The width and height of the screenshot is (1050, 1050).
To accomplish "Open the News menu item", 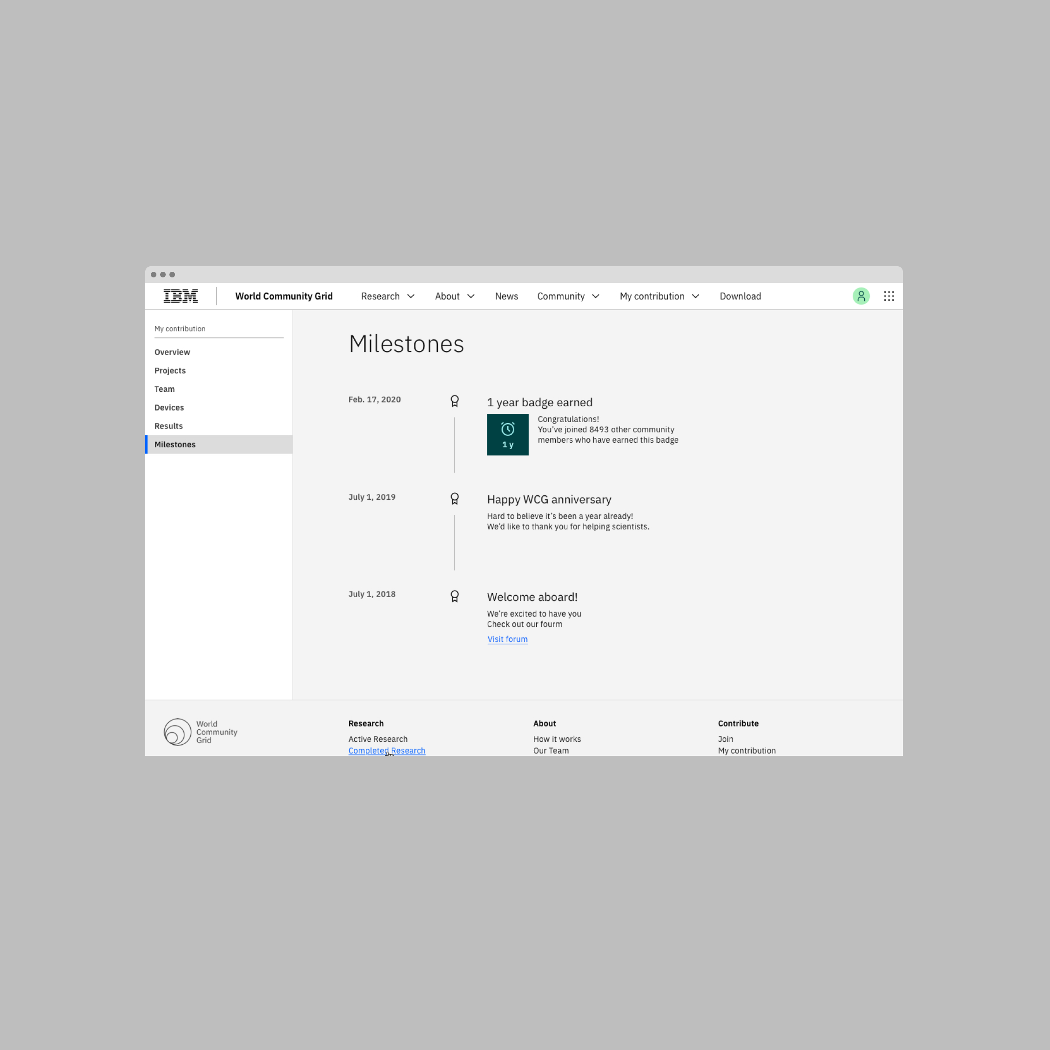I will tap(506, 296).
